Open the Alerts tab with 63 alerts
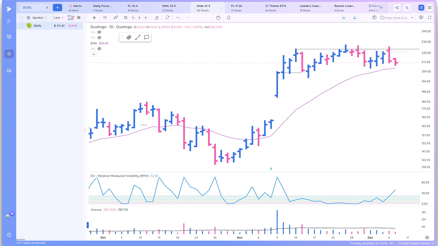This screenshot has height=246, width=438. coord(75,8)
